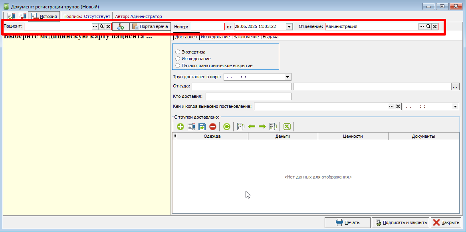Click the blue save-row floppy disk icon
This screenshot has width=466, height=232.
[x=202, y=127]
